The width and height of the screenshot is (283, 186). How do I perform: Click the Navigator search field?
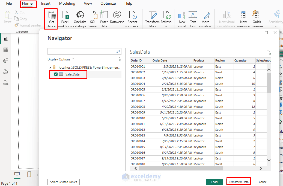[x=82, y=51]
